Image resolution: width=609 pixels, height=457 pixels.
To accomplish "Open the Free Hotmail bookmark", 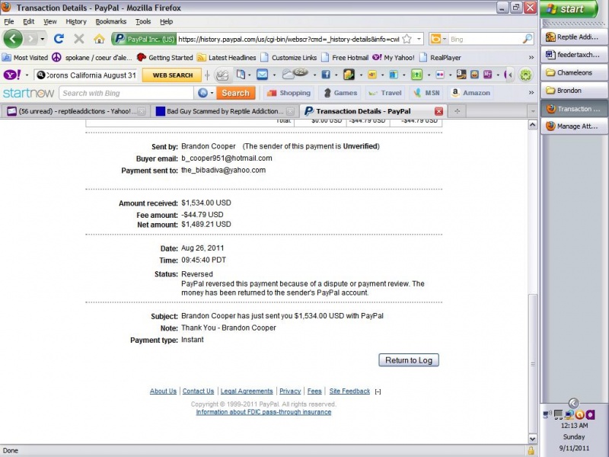I will [345, 58].
